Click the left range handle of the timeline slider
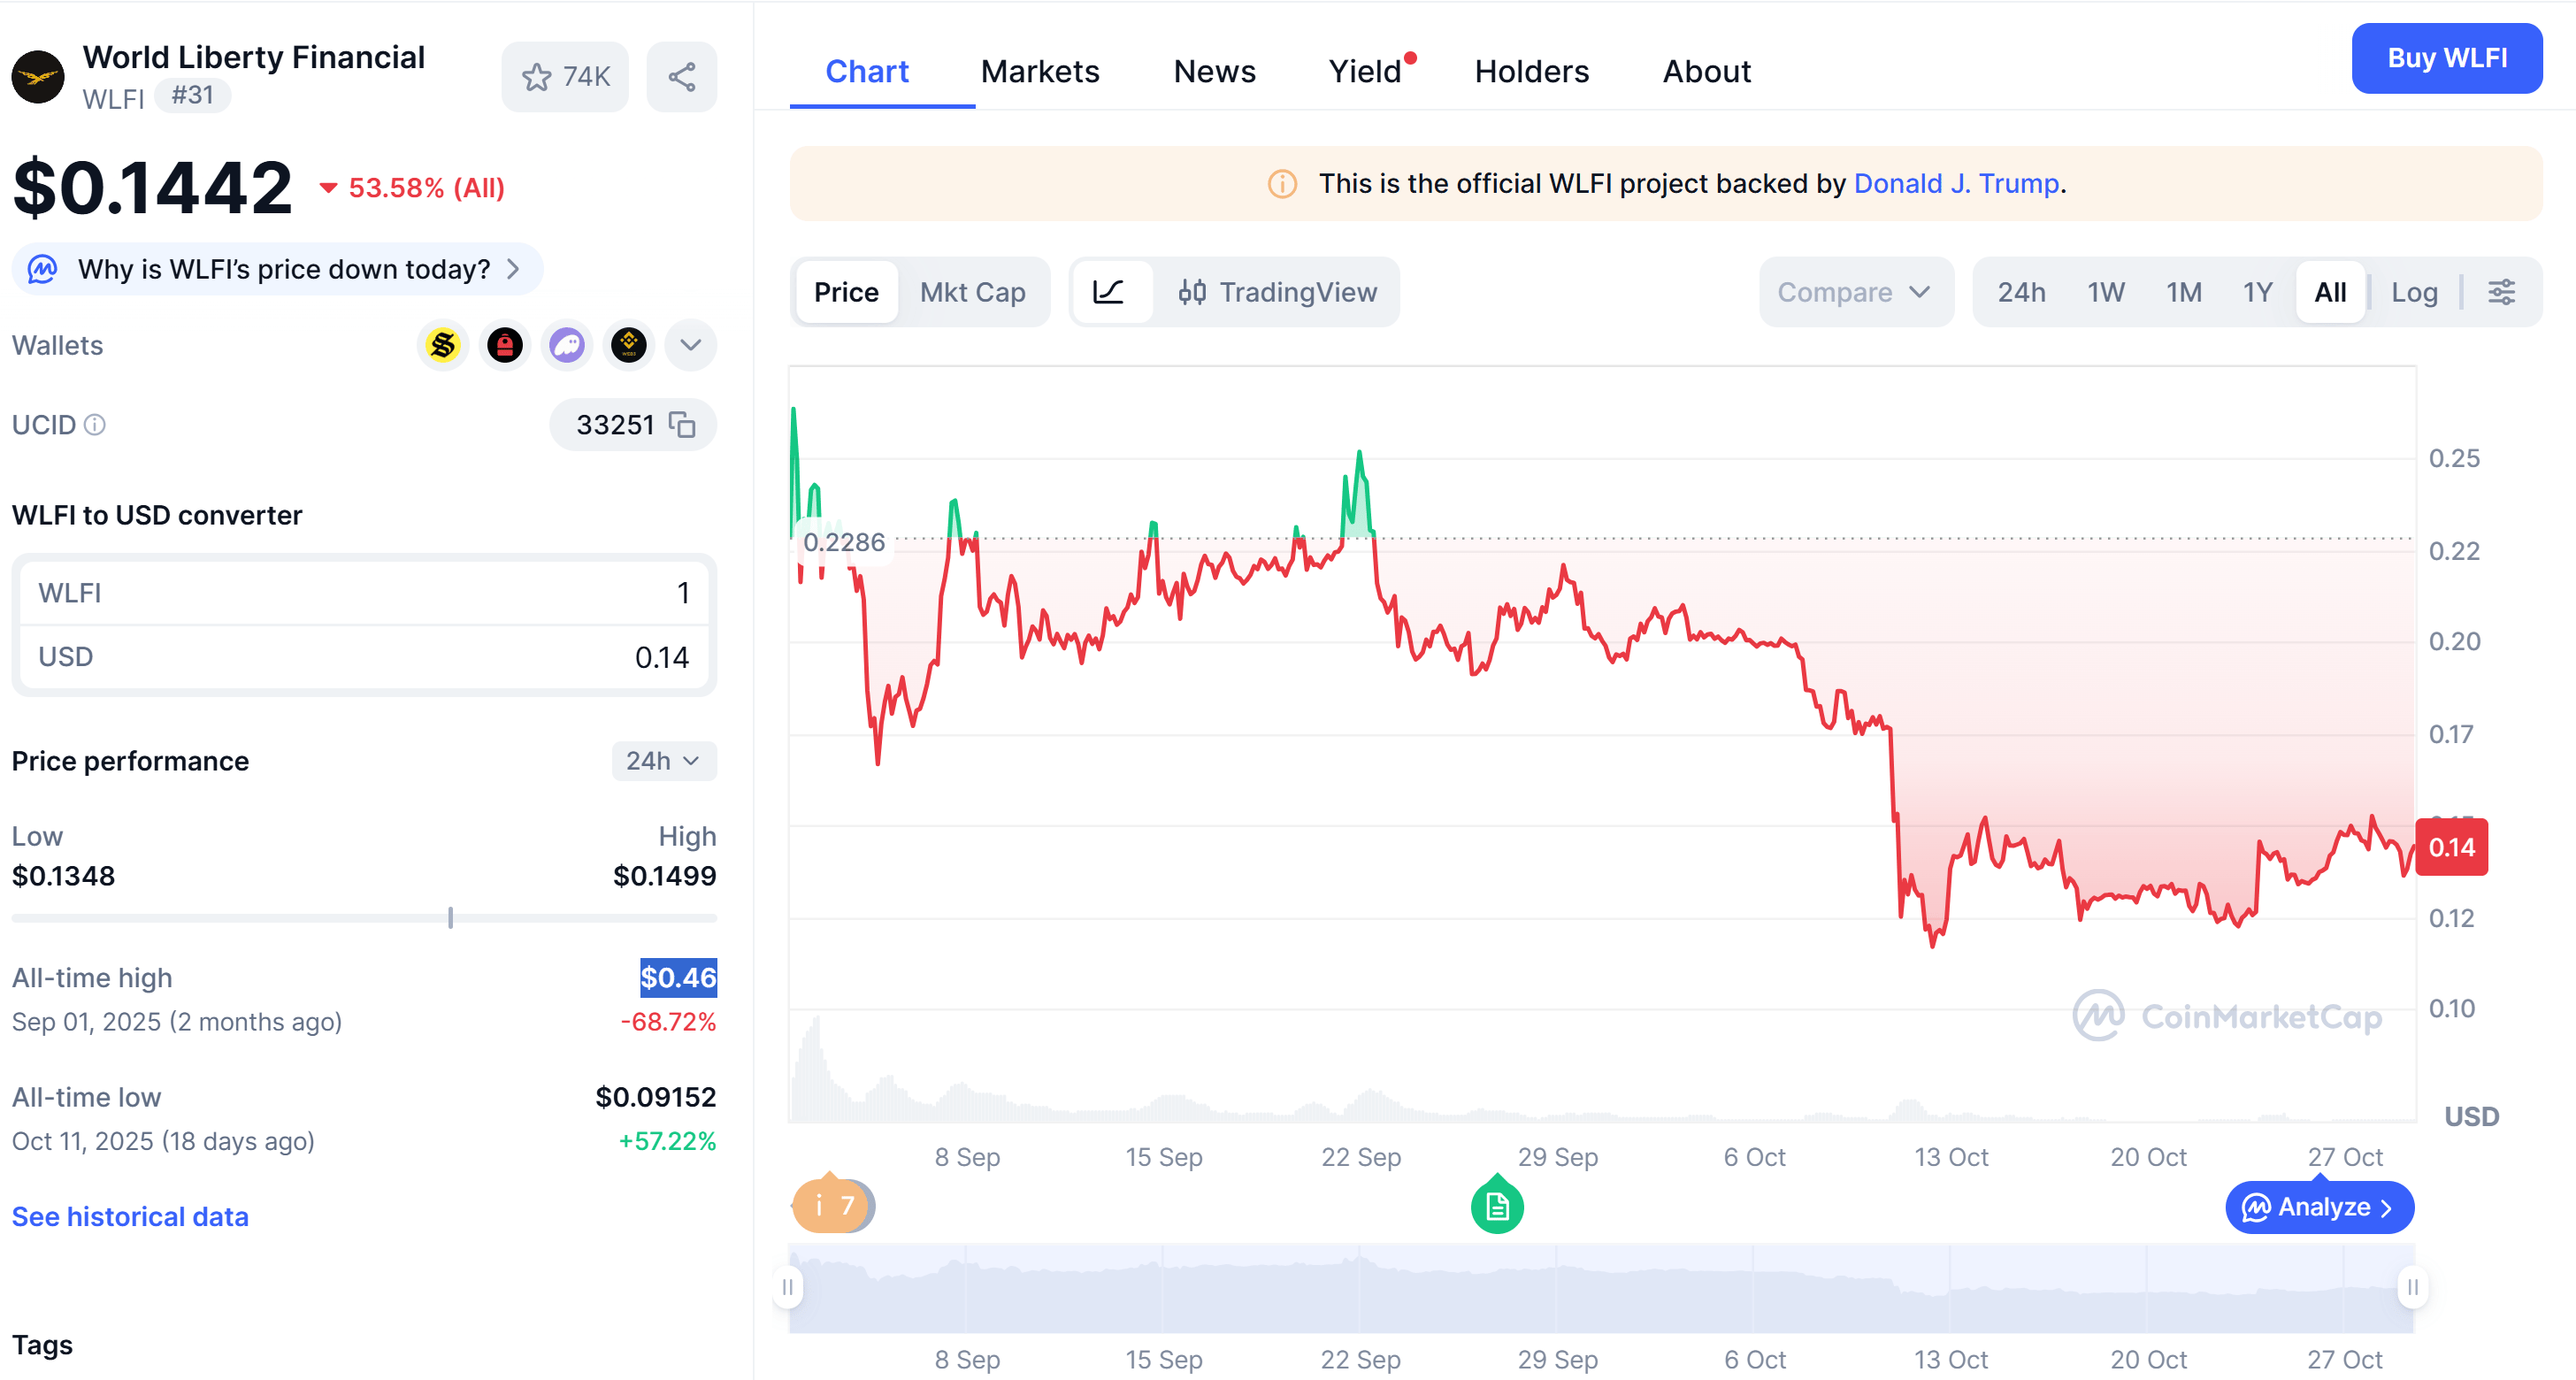 [x=788, y=1287]
